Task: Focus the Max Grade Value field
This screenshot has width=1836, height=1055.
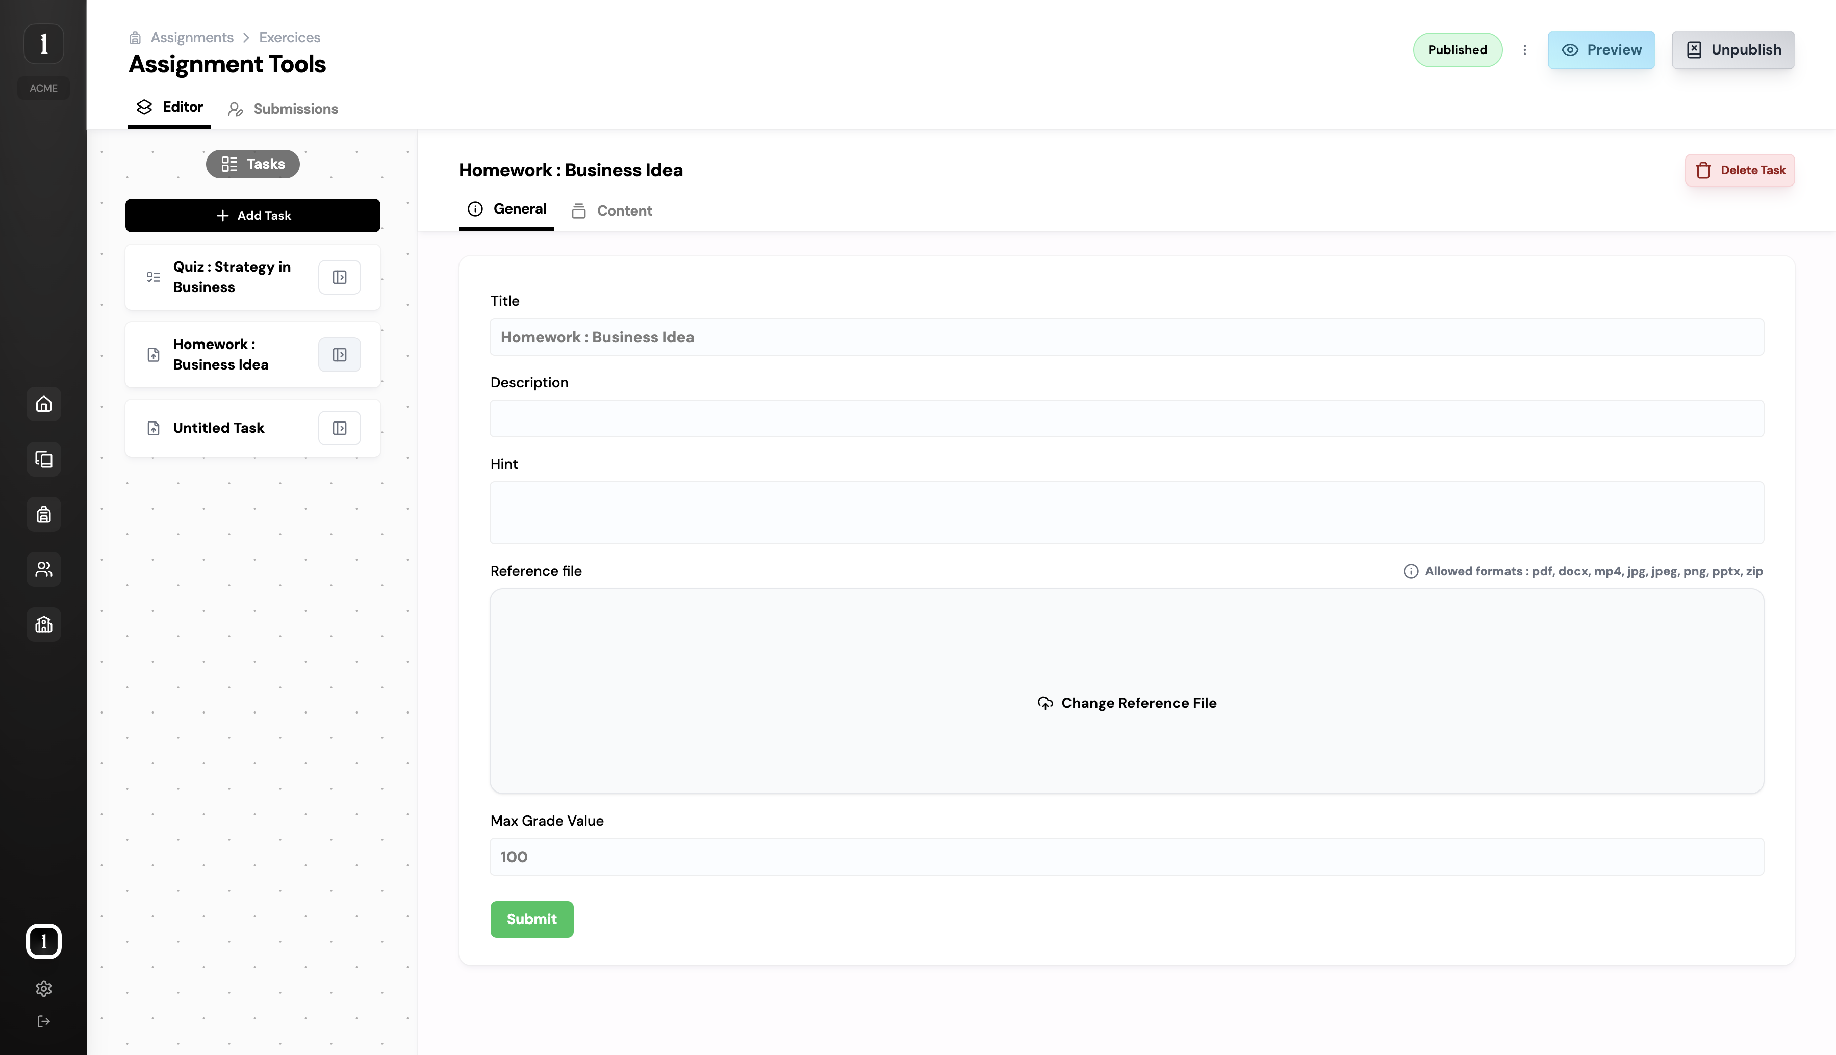Action: [x=1127, y=856]
